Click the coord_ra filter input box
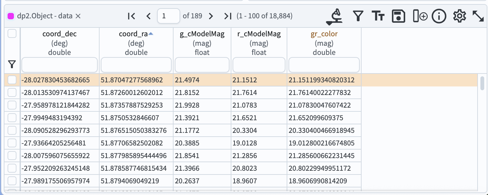Screen dimensions: 488x195 (x=136, y=65)
